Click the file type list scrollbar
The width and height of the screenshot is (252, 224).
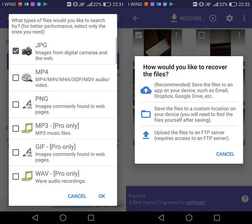click(x=116, y=51)
